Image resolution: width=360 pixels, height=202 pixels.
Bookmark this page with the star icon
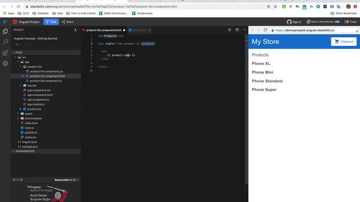tap(275, 7)
